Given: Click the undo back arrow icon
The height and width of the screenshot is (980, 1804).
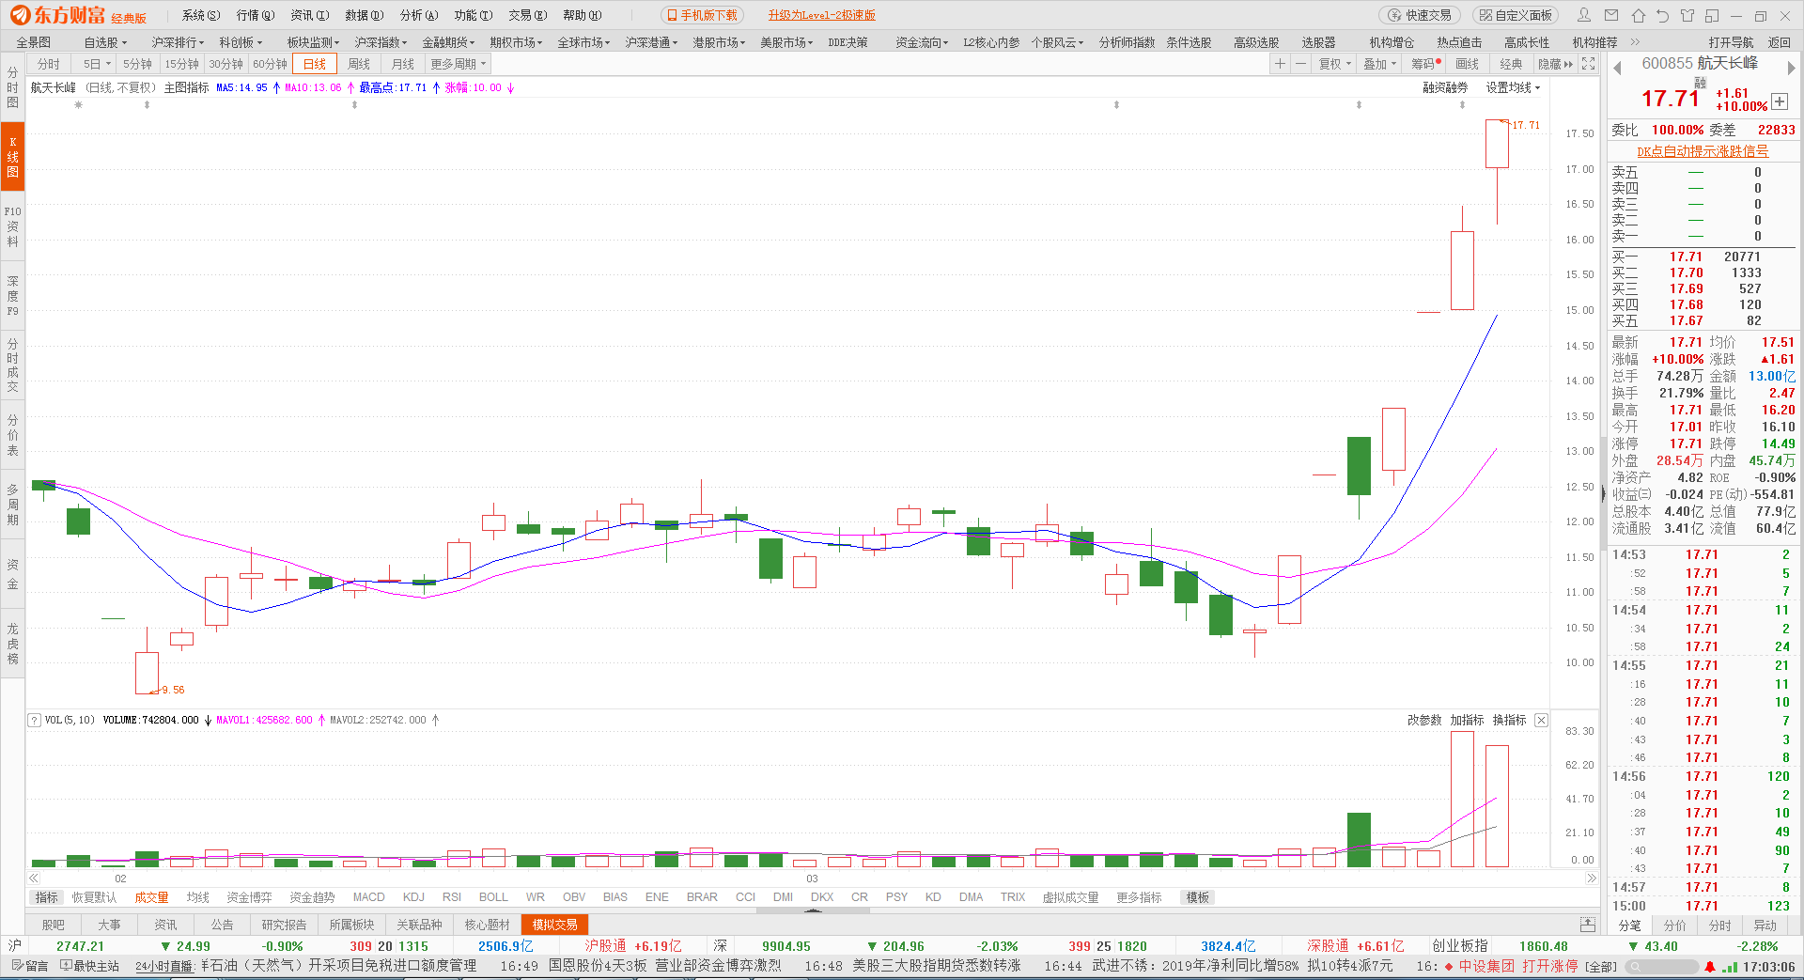Looking at the screenshot, I should tap(1662, 15).
